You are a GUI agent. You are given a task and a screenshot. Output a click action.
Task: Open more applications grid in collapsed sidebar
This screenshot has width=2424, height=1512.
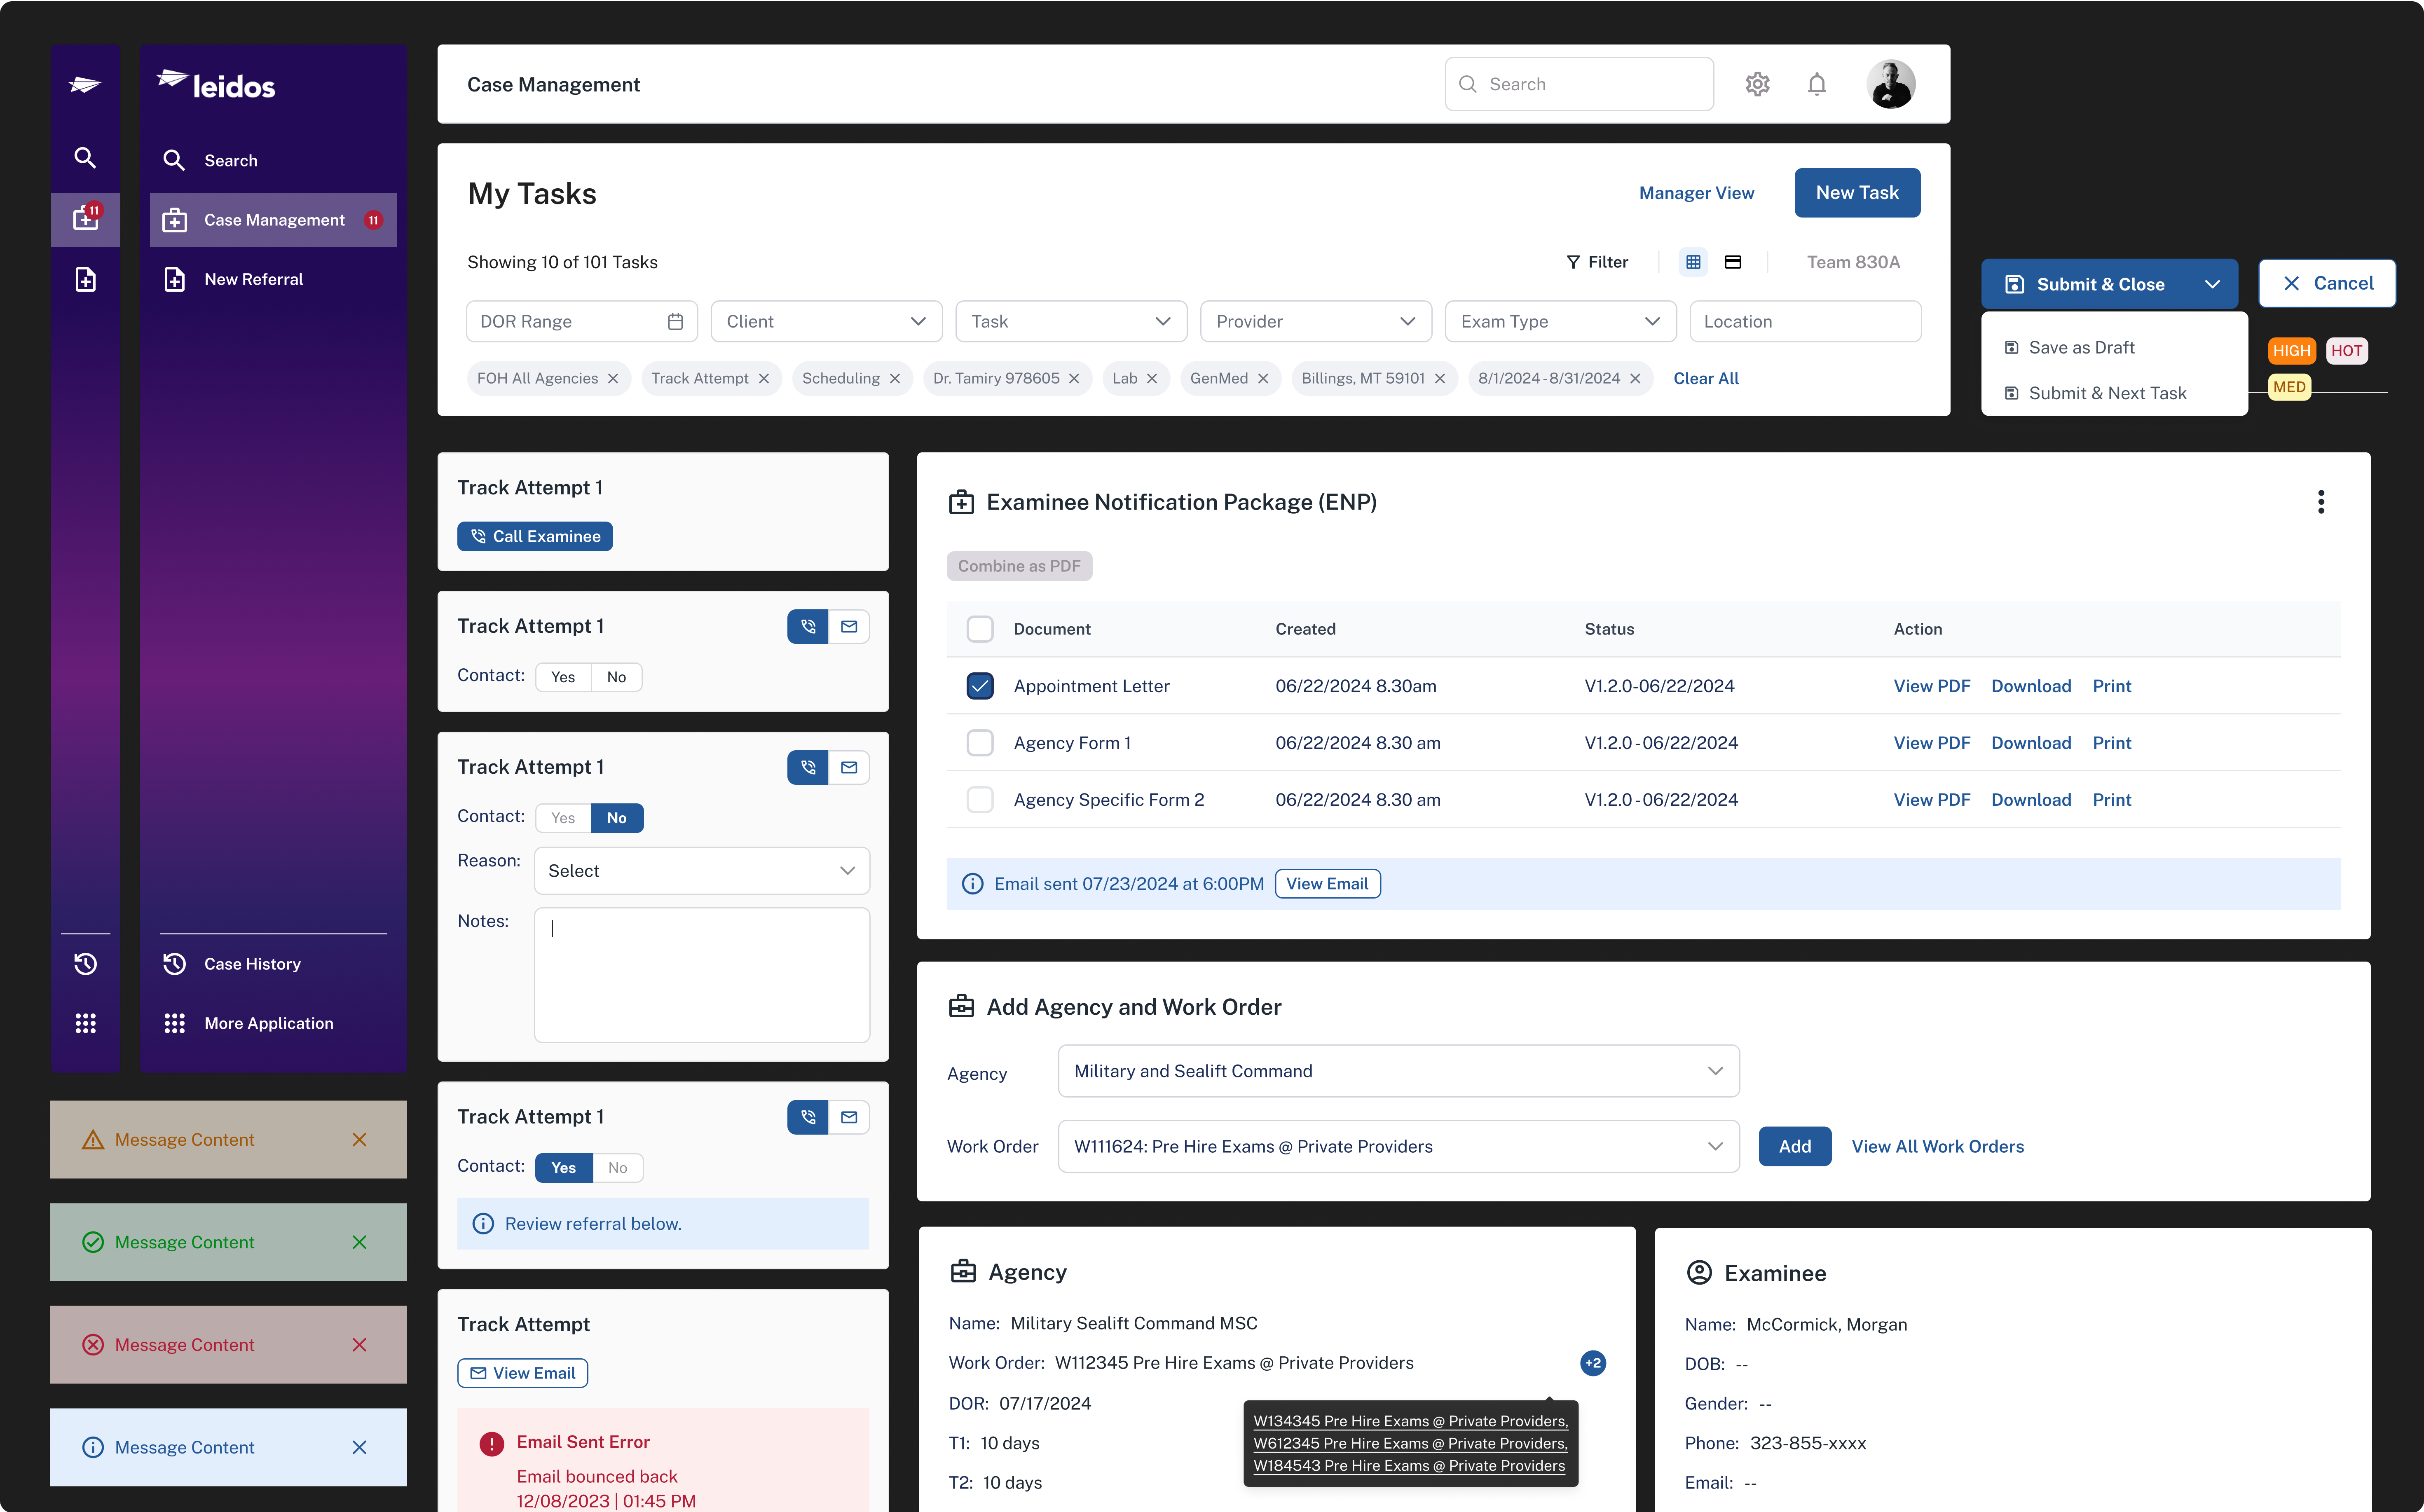[86, 1023]
